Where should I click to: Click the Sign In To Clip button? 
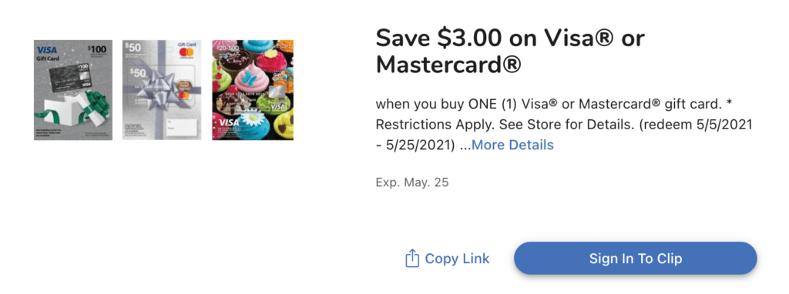click(x=635, y=259)
